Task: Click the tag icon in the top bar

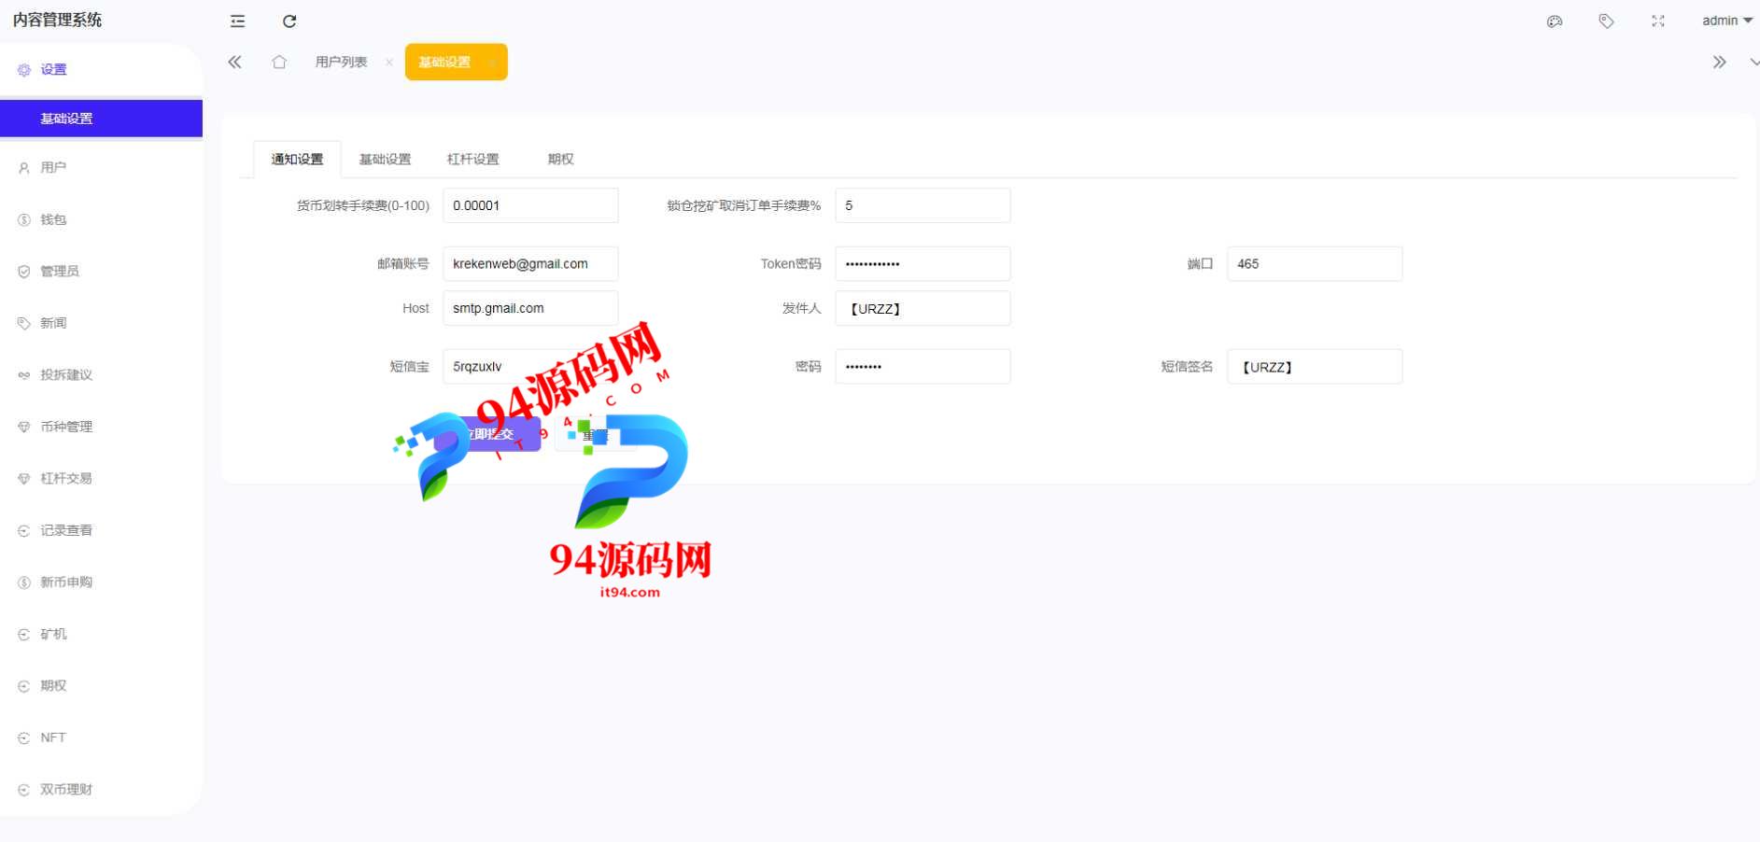Action: coord(1606,21)
